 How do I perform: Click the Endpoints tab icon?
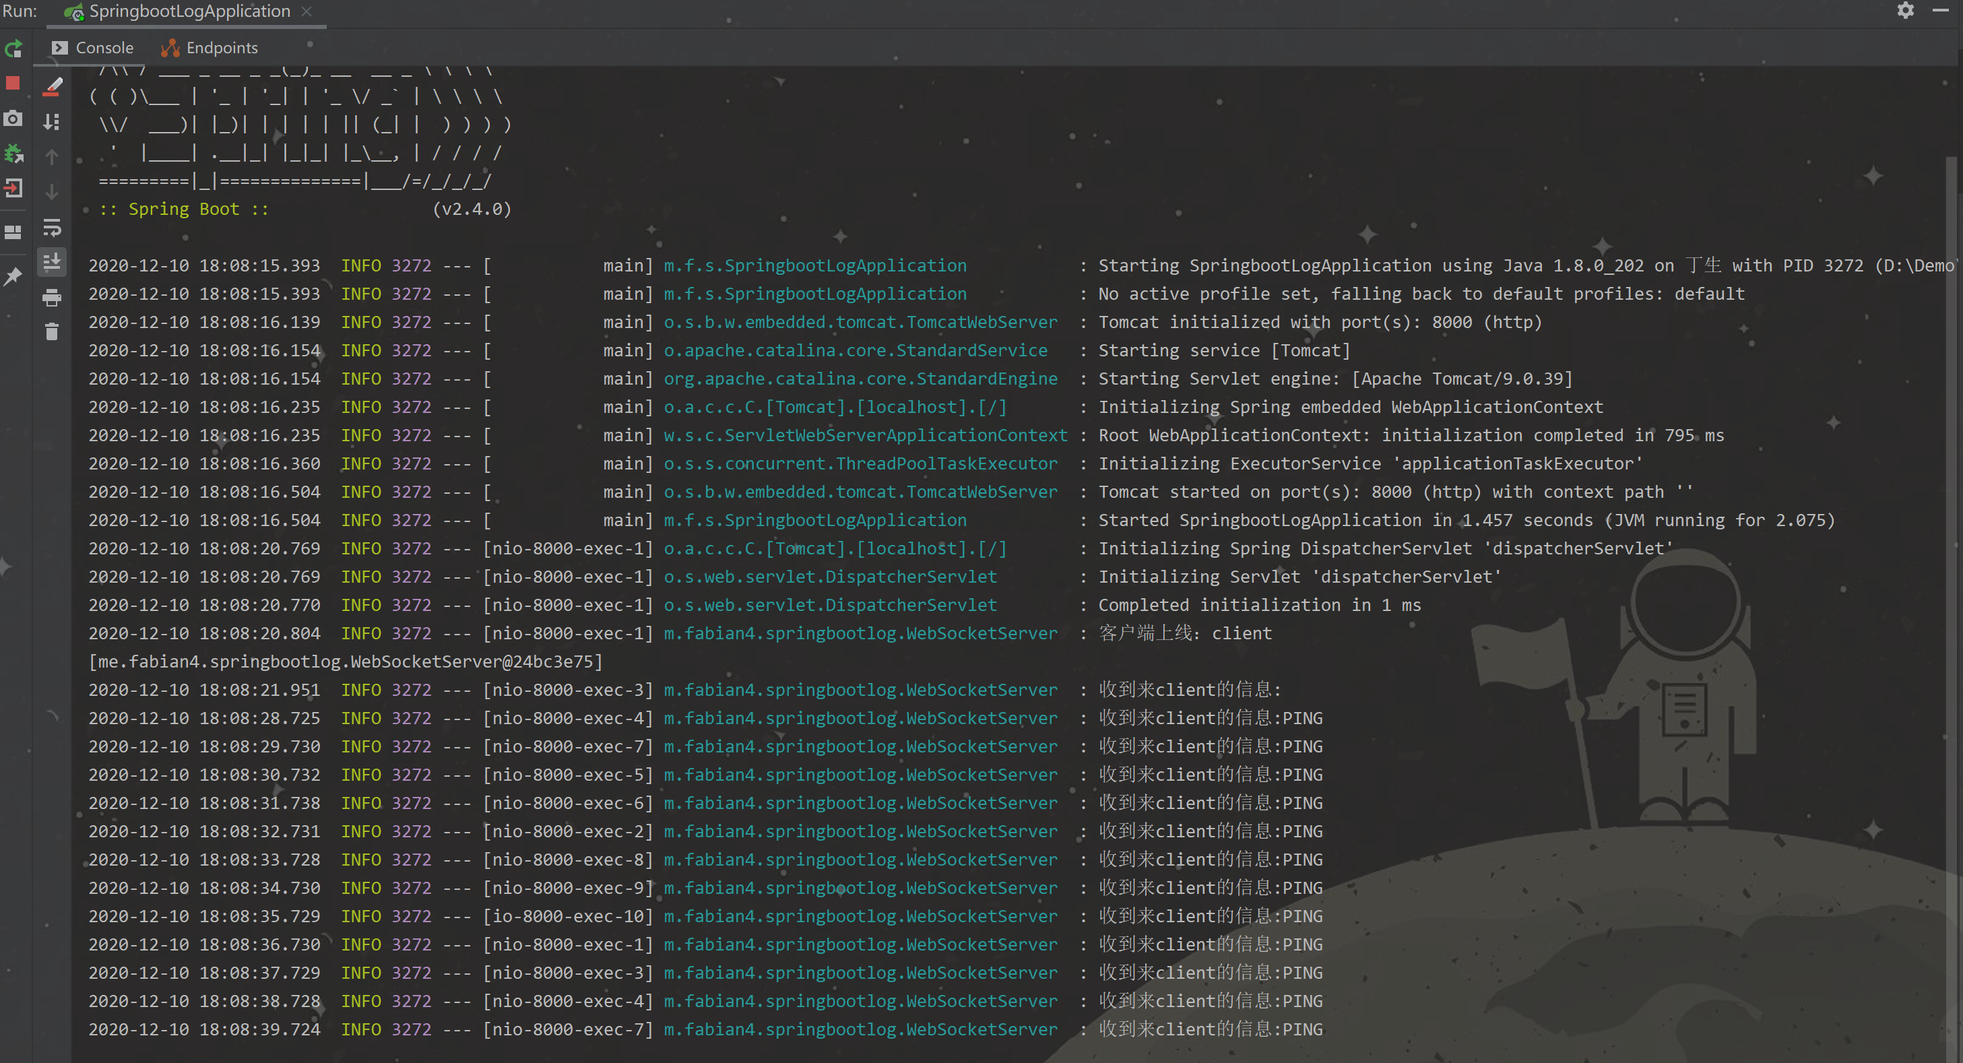click(x=170, y=48)
